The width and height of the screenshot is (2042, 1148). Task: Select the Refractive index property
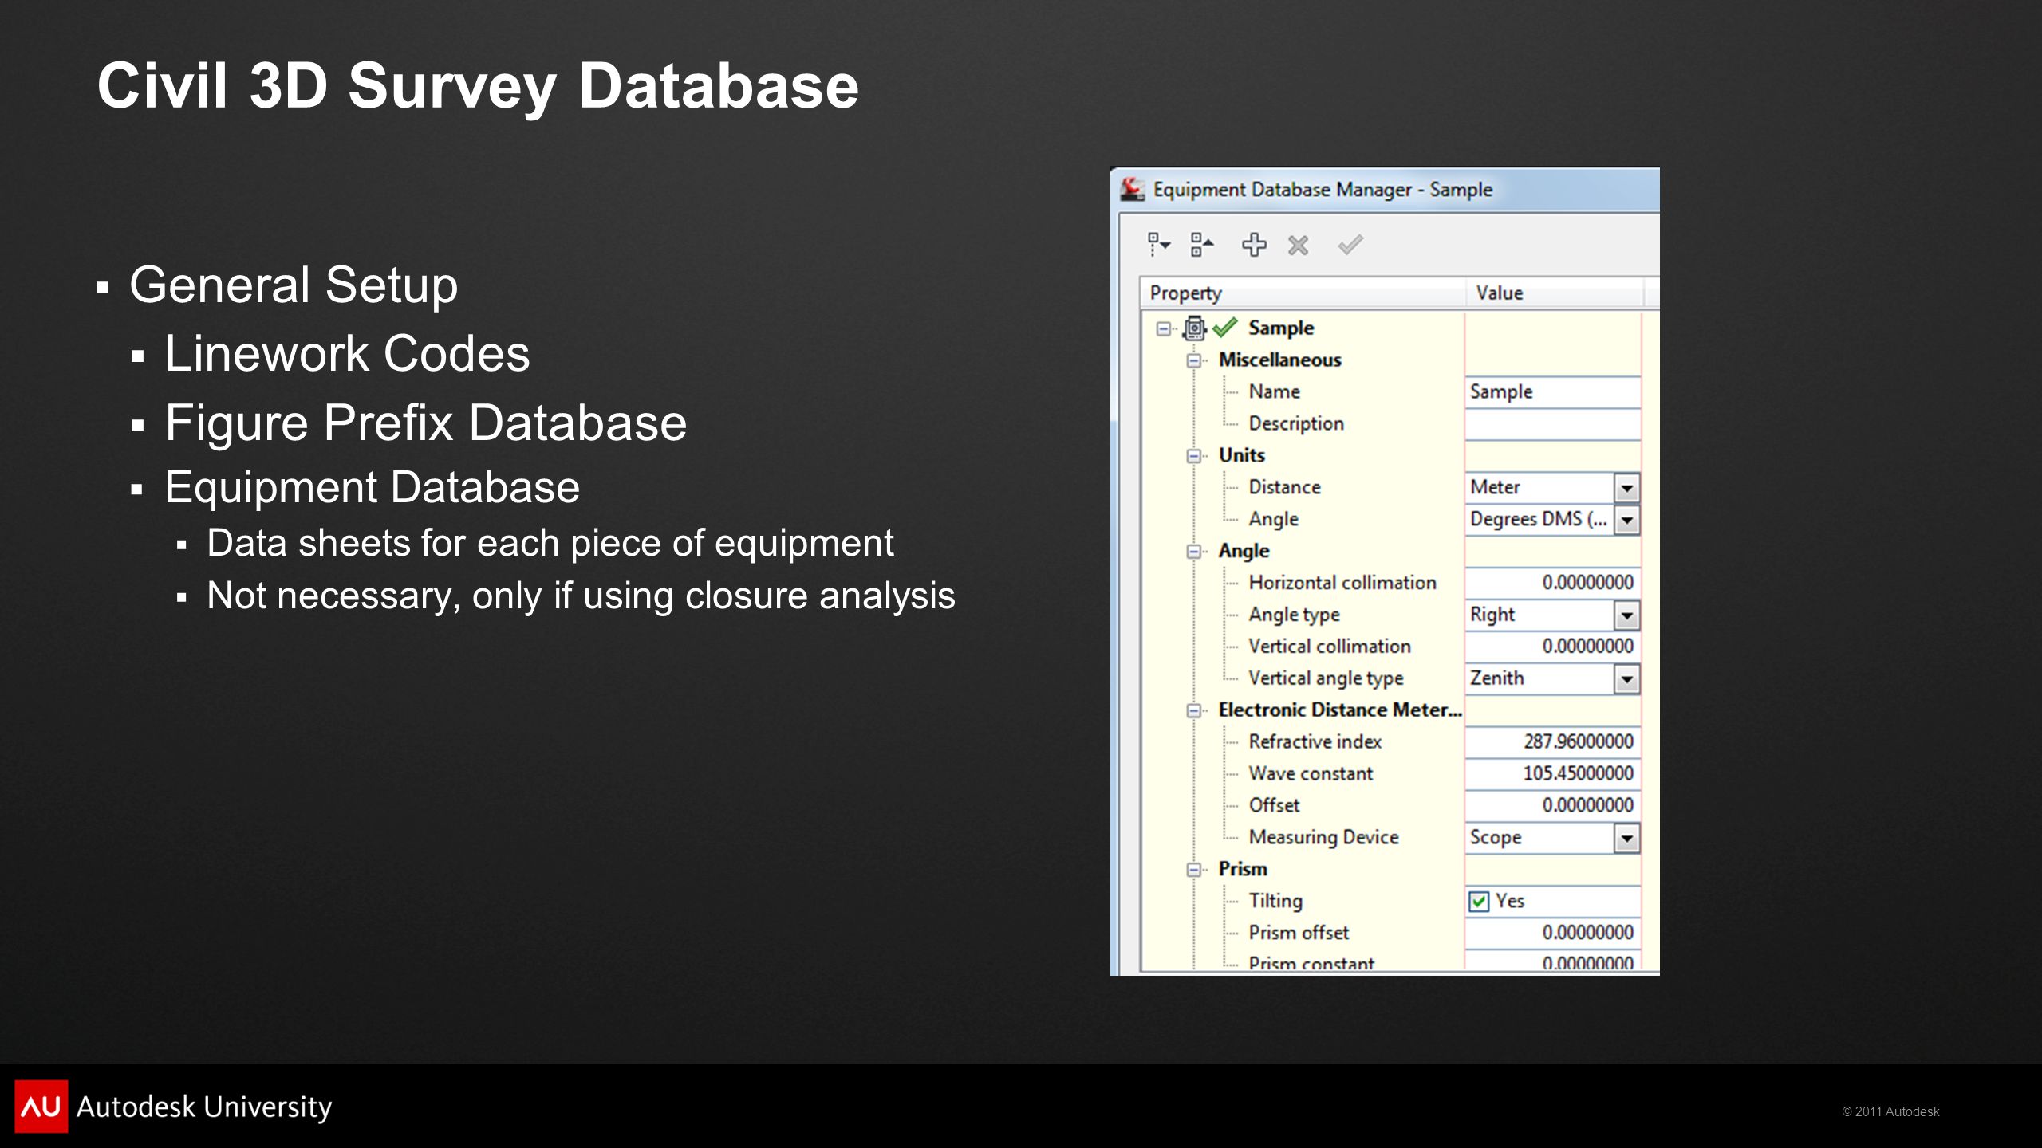[x=1315, y=742]
